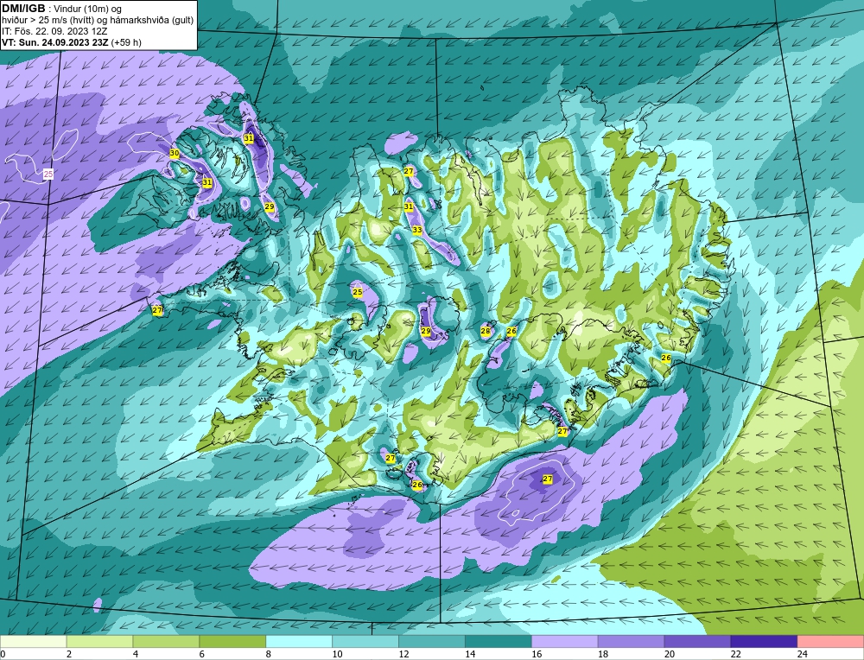Viewport: 864px width, 660px height.
Task: Click the yellow gust label "25" inland
Action: click(358, 292)
